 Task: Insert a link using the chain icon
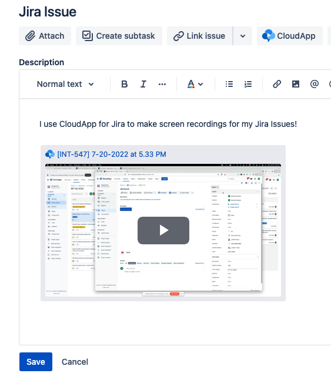click(x=277, y=84)
